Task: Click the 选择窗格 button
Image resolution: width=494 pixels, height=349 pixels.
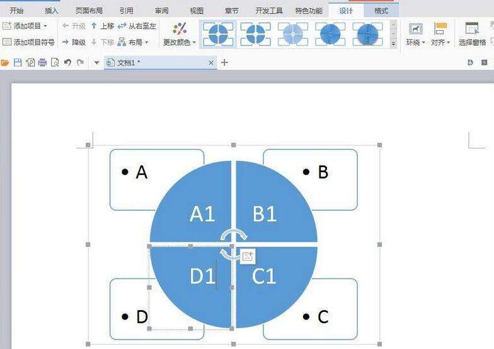Action: click(x=472, y=34)
